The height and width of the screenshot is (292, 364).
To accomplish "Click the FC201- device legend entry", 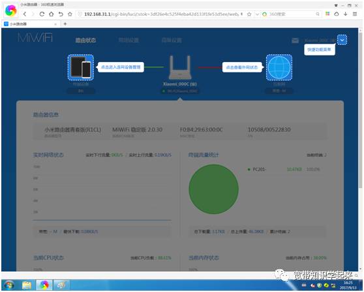I will click(259, 169).
